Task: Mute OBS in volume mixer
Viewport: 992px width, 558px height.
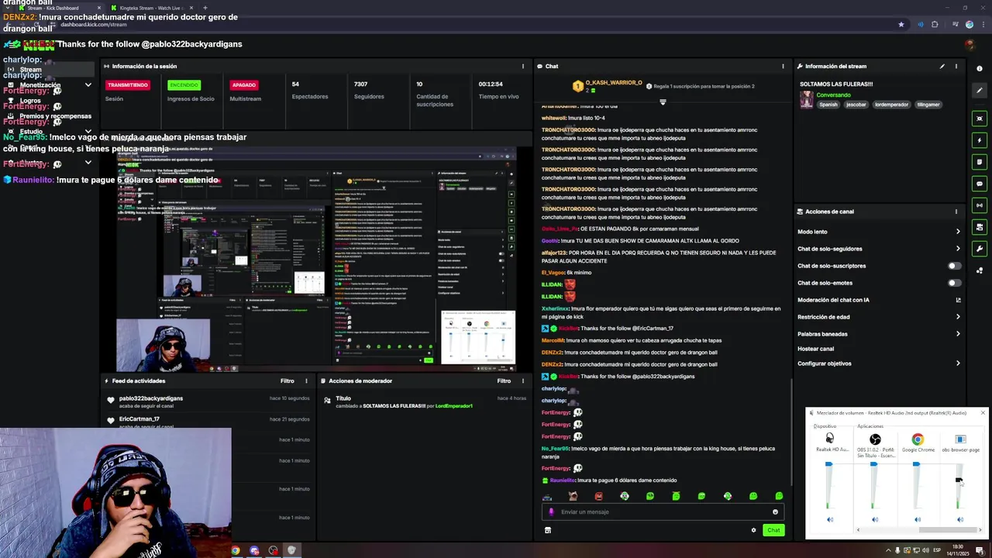Action: [875, 519]
